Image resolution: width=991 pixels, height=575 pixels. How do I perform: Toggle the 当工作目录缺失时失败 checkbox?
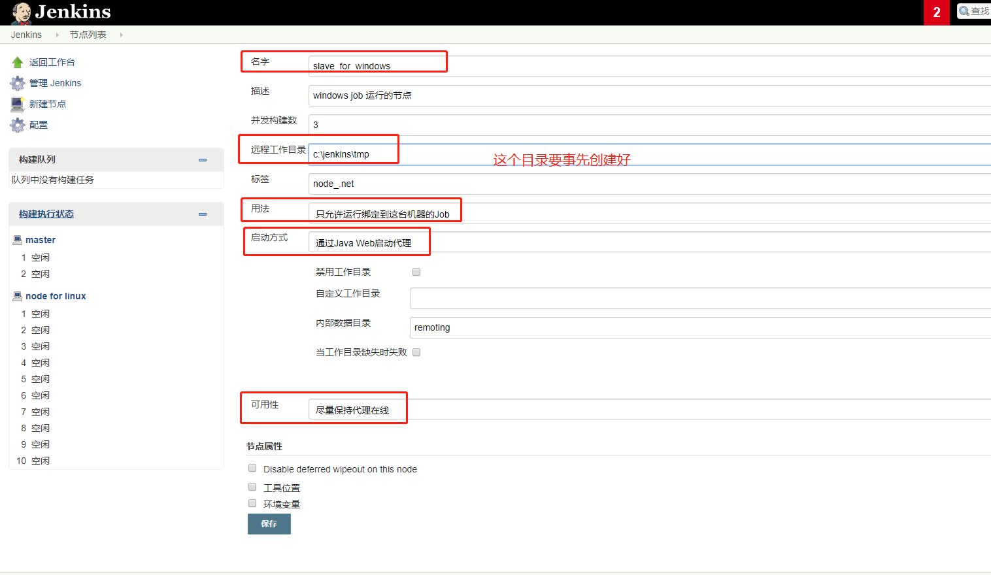click(x=416, y=352)
